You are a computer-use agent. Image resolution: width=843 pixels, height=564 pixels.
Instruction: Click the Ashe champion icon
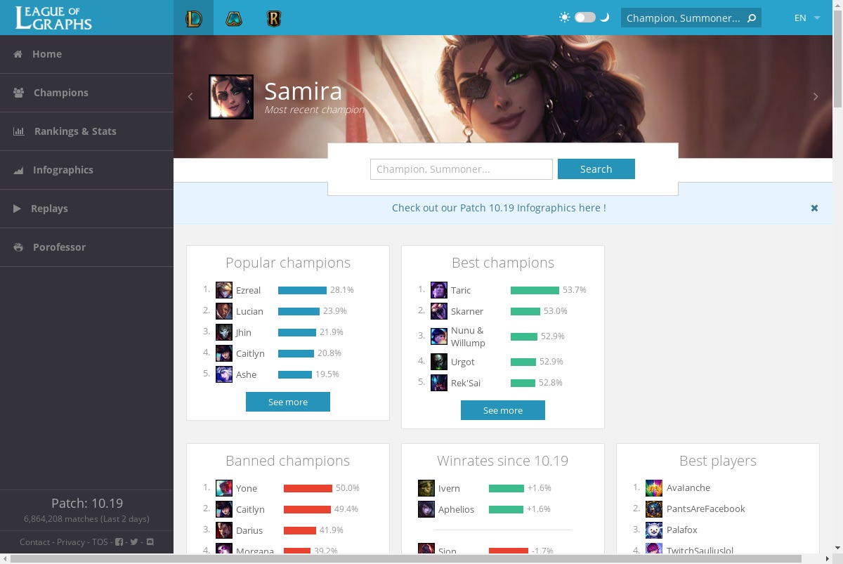(x=224, y=374)
